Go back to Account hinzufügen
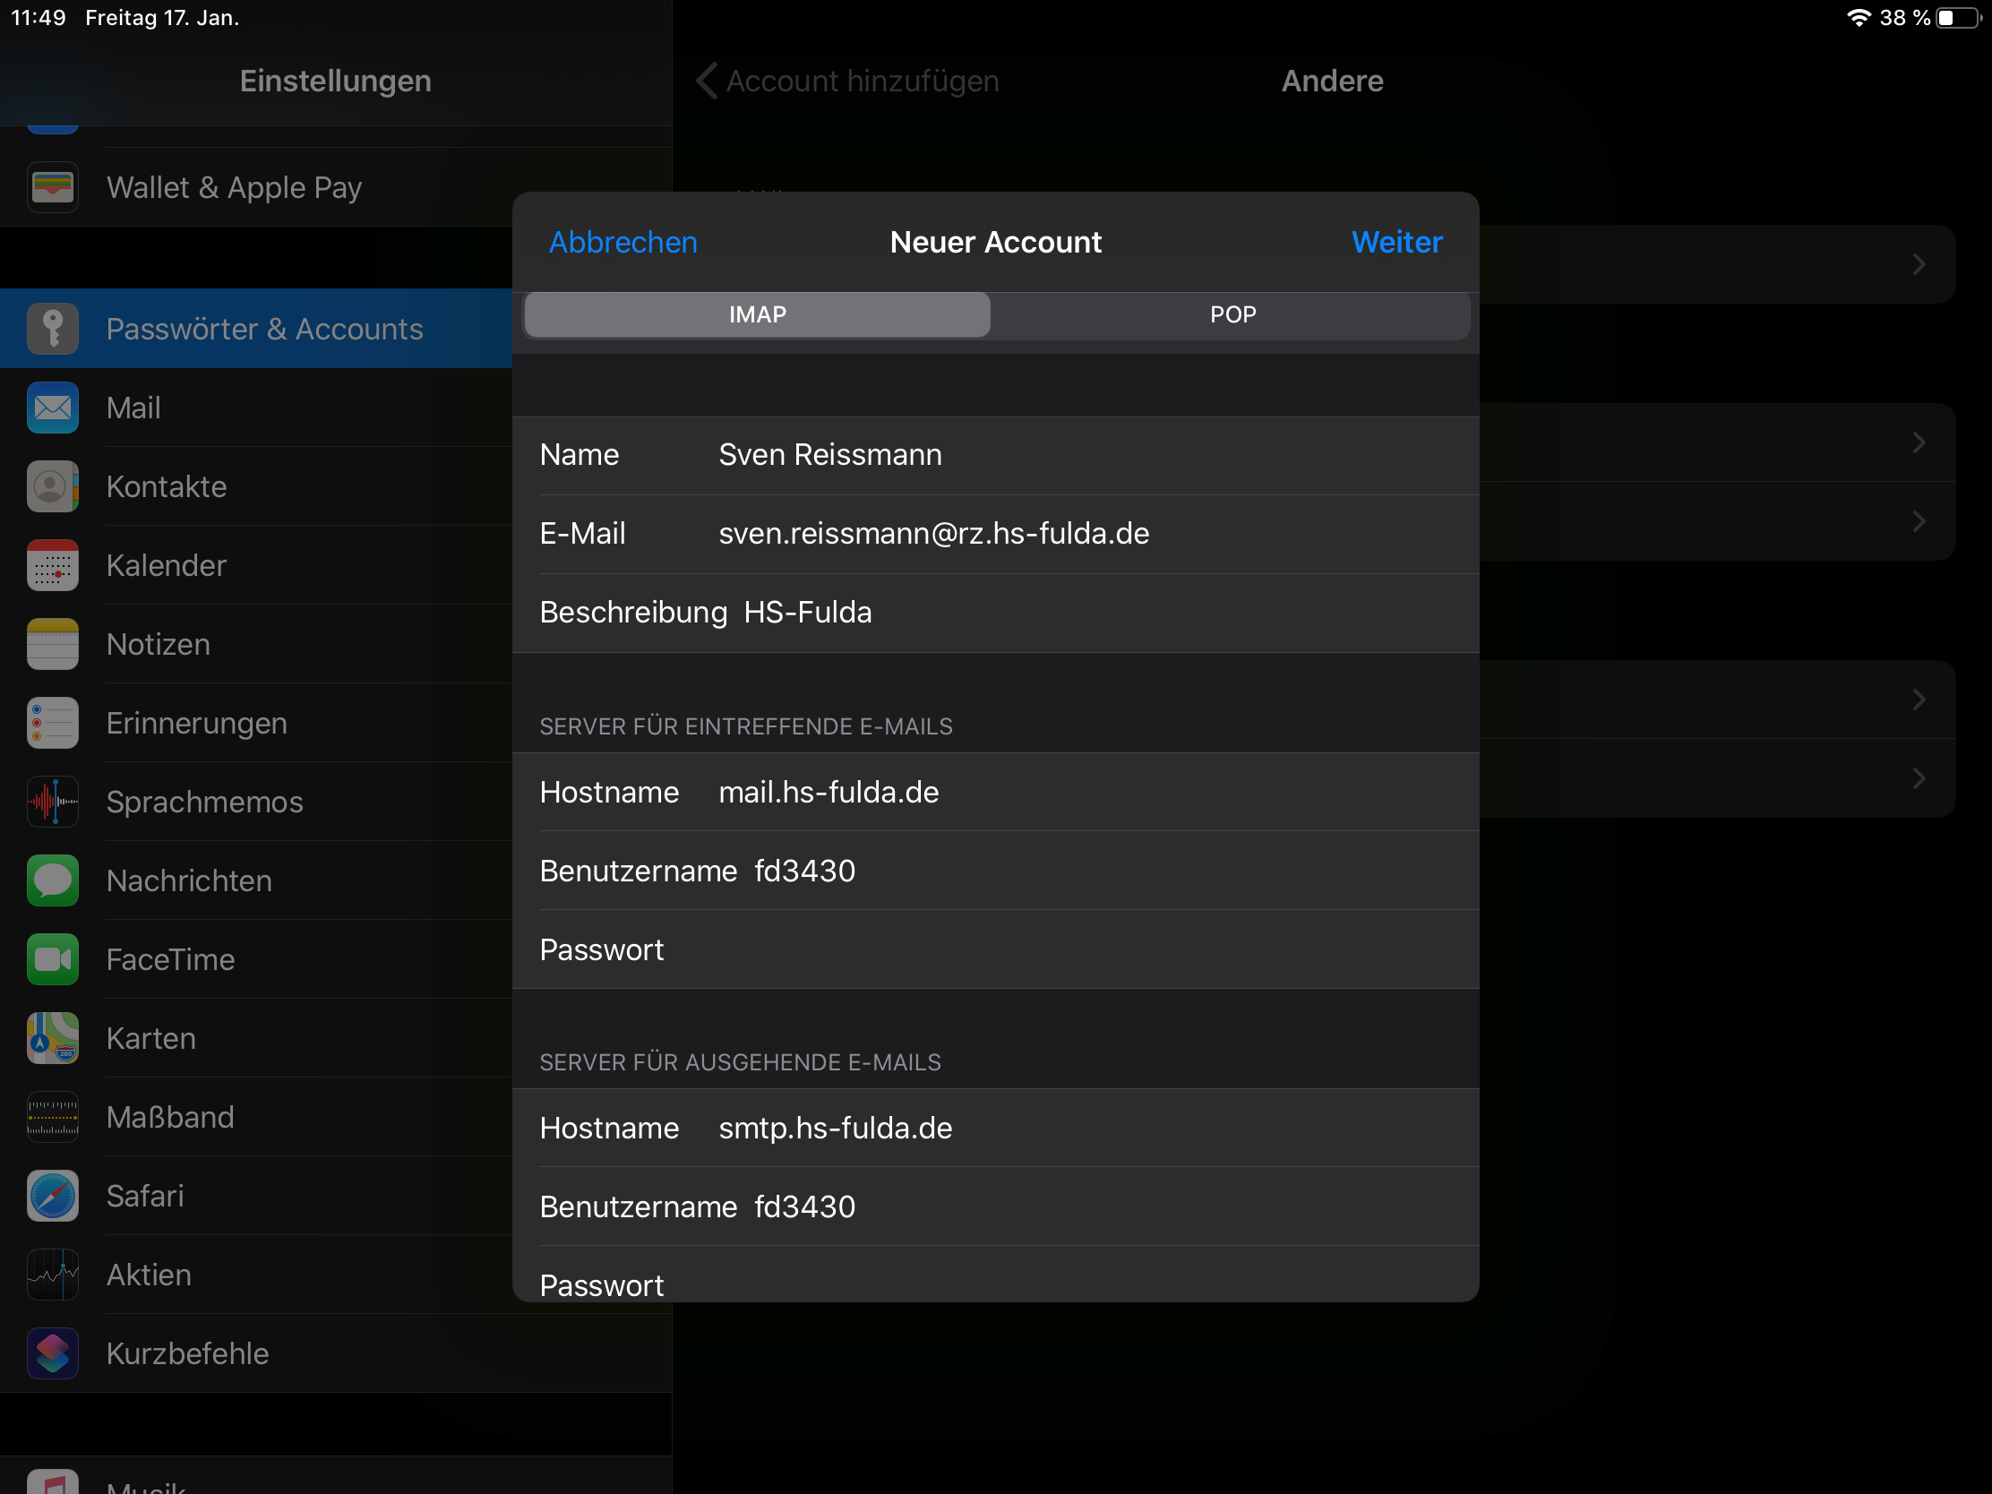This screenshot has height=1494, width=1992. (x=848, y=81)
